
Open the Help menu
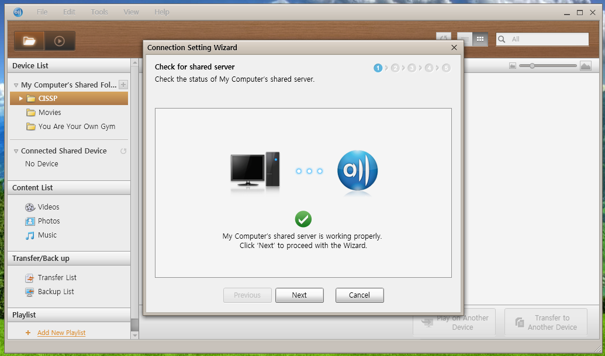pos(162,12)
